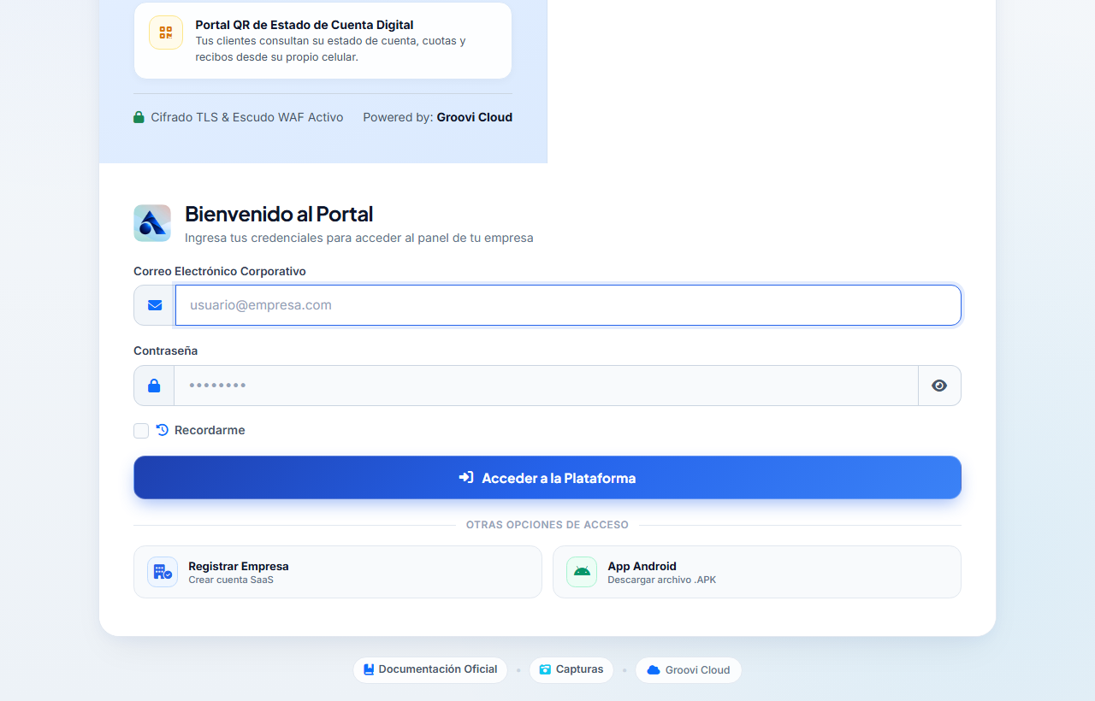Focus the Contraseña password field

[x=546, y=386]
